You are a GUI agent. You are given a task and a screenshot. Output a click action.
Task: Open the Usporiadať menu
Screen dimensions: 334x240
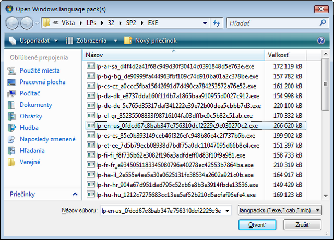click(x=33, y=41)
